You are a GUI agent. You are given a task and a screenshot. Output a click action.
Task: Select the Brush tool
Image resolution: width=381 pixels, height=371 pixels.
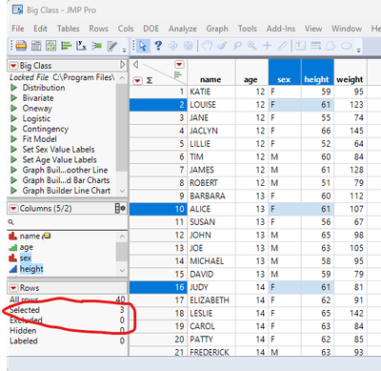click(222, 46)
